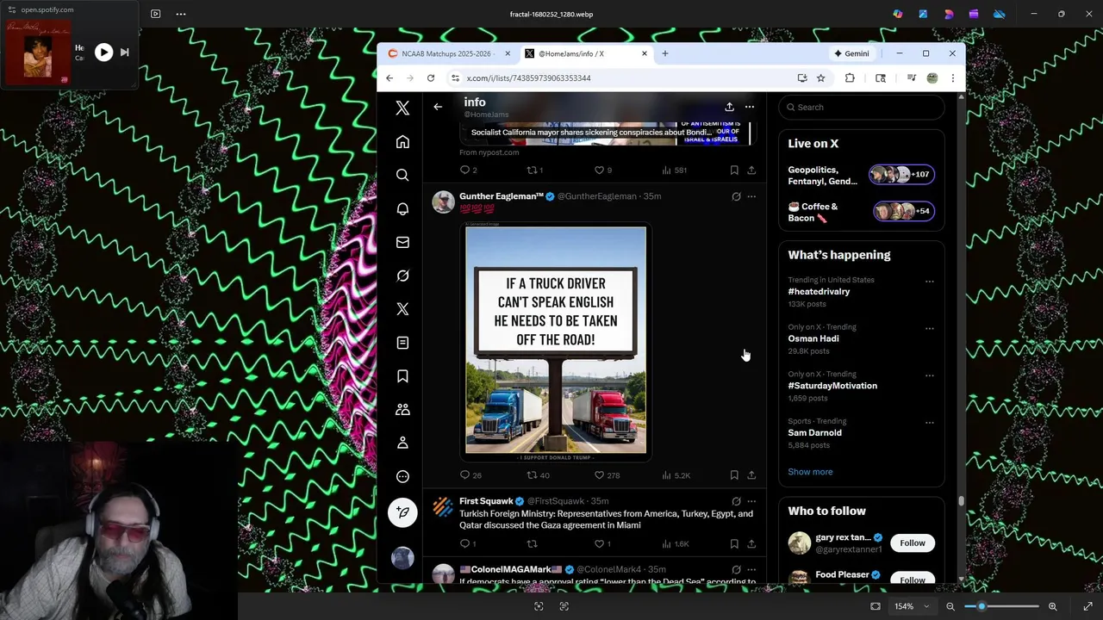1103x620 pixels.
Task: Open more menu on Gunther Eagleman post
Action: tap(751, 196)
